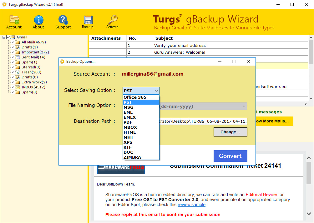Uncheck the All Mail(4679) checkbox
Image resolution: width=314 pixels, height=223 pixels.
click(13, 42)
